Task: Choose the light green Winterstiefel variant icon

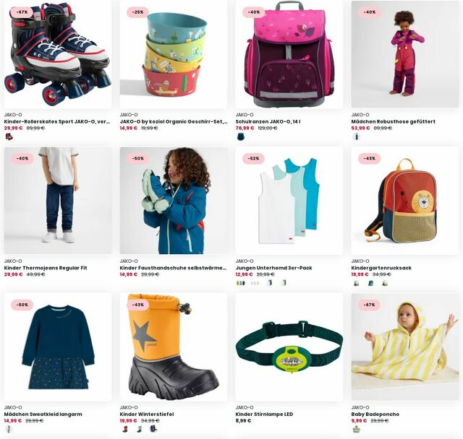Action: 139,429
